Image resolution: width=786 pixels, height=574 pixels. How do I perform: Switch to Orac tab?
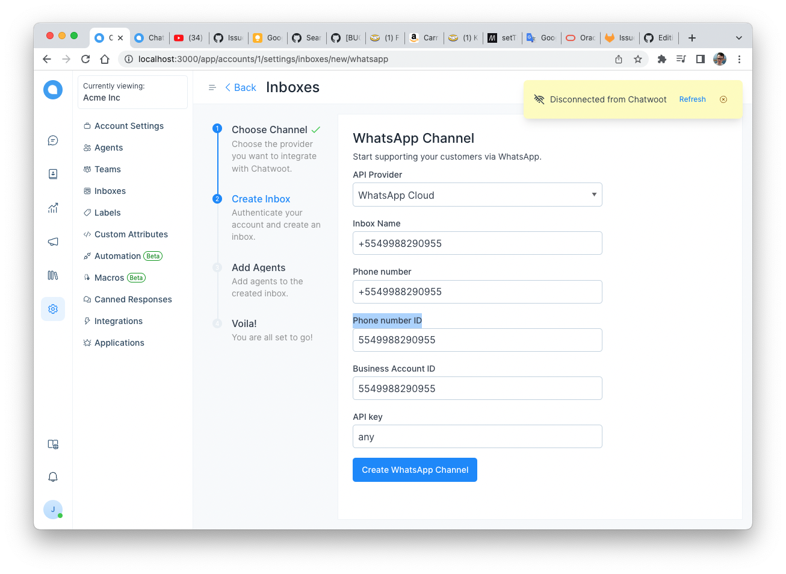pyautogui.click(x=581, y=38)
